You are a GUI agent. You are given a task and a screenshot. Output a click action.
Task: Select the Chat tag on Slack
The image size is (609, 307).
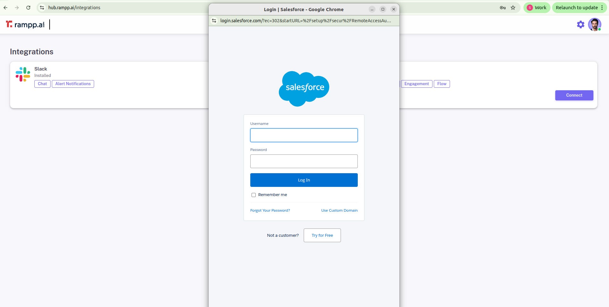point(42,84)
